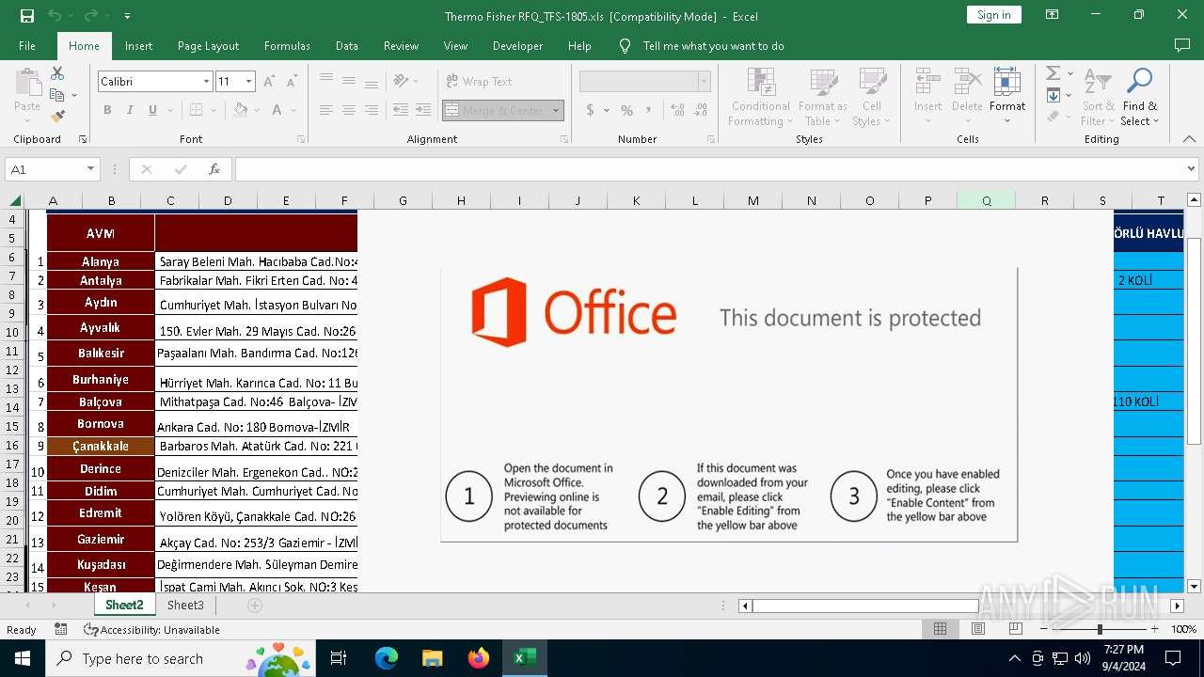The height and width of the screenshot is (677, 1204).
Task: Open the Developer tab
Action: 517,46
